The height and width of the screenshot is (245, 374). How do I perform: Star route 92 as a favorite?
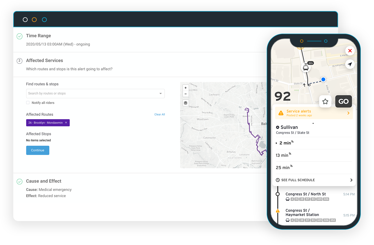(x=325, y=101)
